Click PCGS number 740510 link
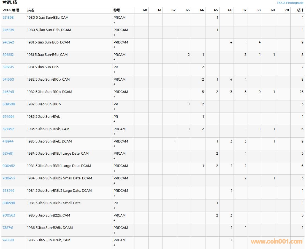 pyautogui.click(x=8, y=240)
